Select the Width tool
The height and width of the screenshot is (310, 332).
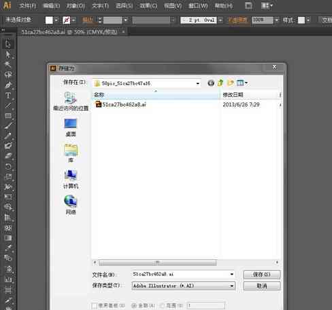[8, 187]
